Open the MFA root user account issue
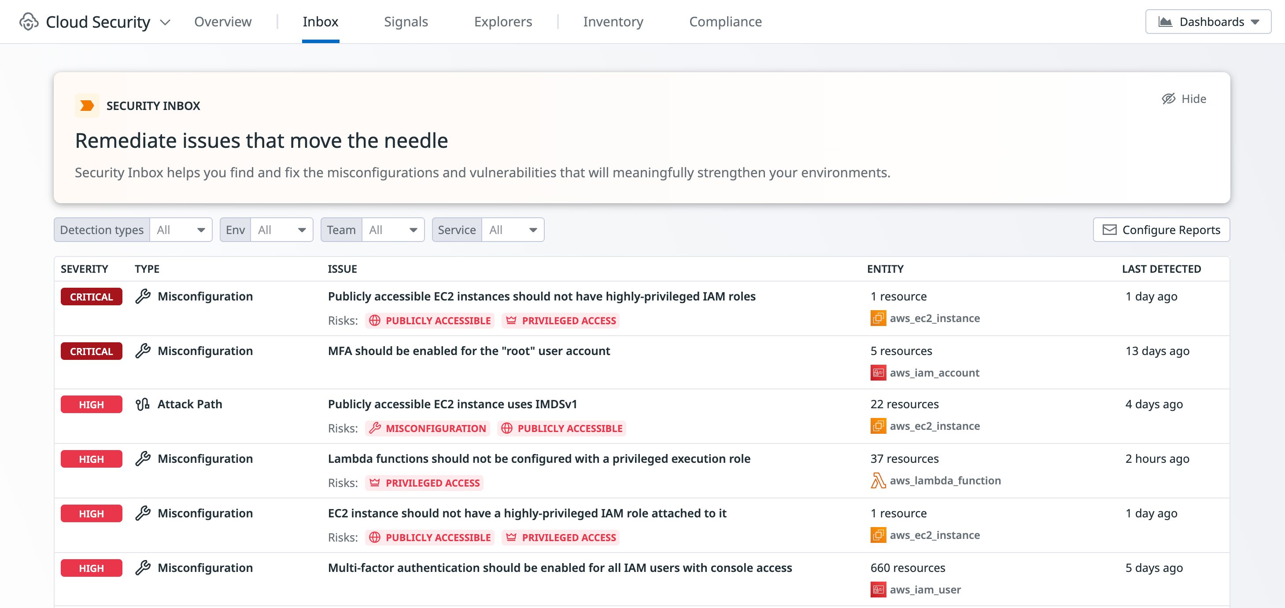Image resolution: width=1285 pixels, height=608 pixels. click(x=469, y=351)
